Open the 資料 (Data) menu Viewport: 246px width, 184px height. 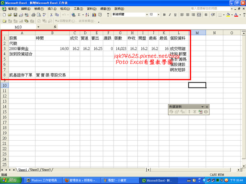pyautogui.click(x=91, y=9)
